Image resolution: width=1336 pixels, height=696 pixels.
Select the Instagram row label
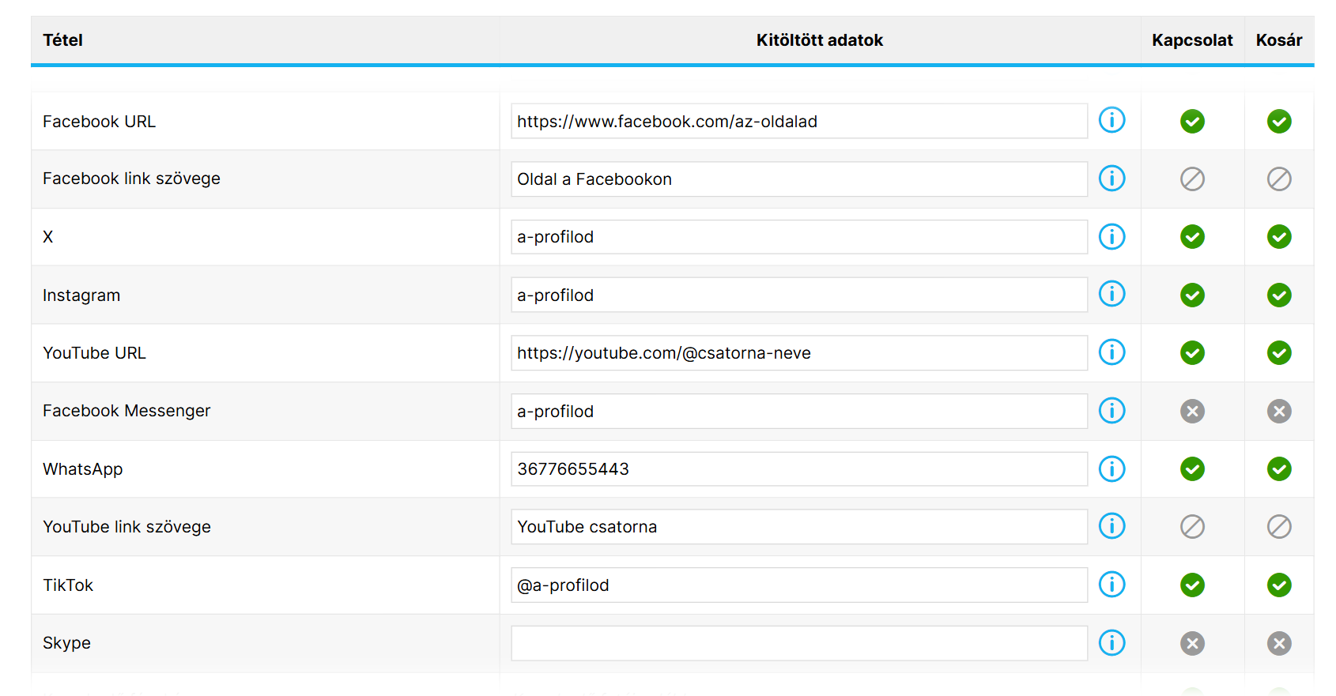pyautogui.click(x=81, y=295)
